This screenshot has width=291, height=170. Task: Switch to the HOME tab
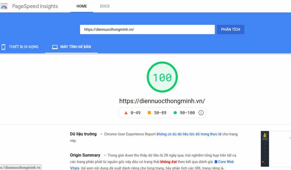pyautogui.click(x=82, y=6)
